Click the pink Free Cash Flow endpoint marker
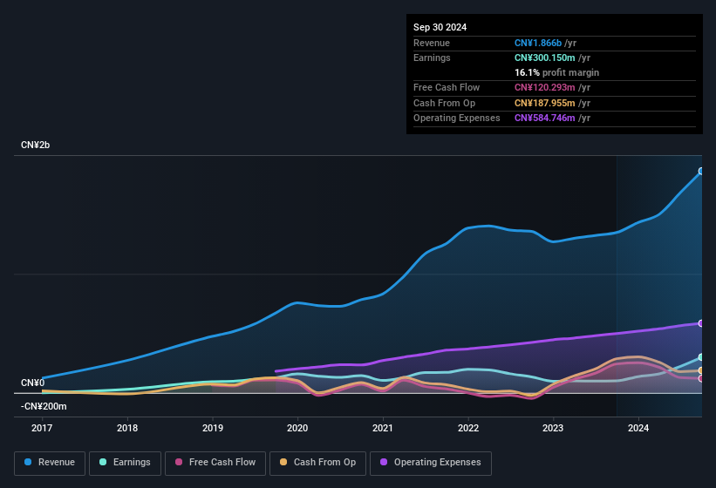Screen dimensions: 716x488 click(701, 378)
